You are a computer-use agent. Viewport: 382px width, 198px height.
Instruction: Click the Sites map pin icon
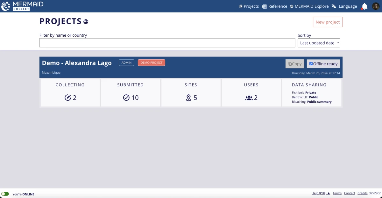point(188,98)
